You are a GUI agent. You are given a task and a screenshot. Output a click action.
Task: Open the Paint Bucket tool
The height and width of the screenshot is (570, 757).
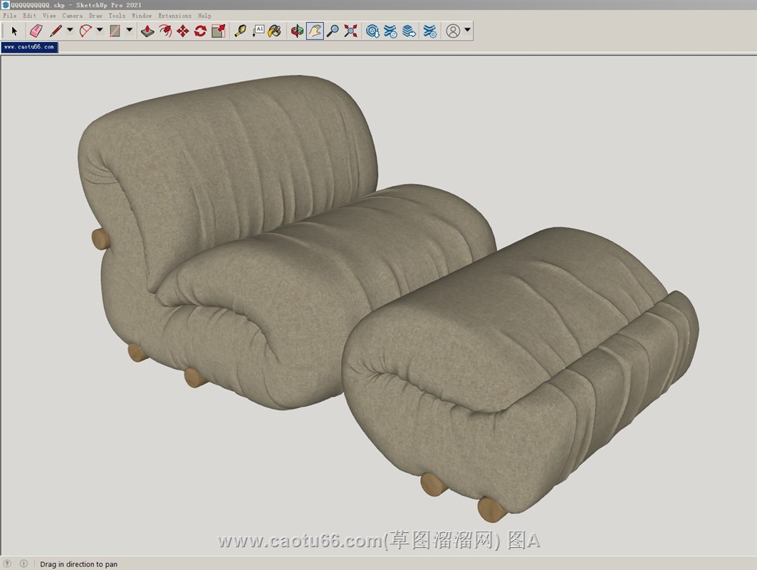tap(274, 31)
